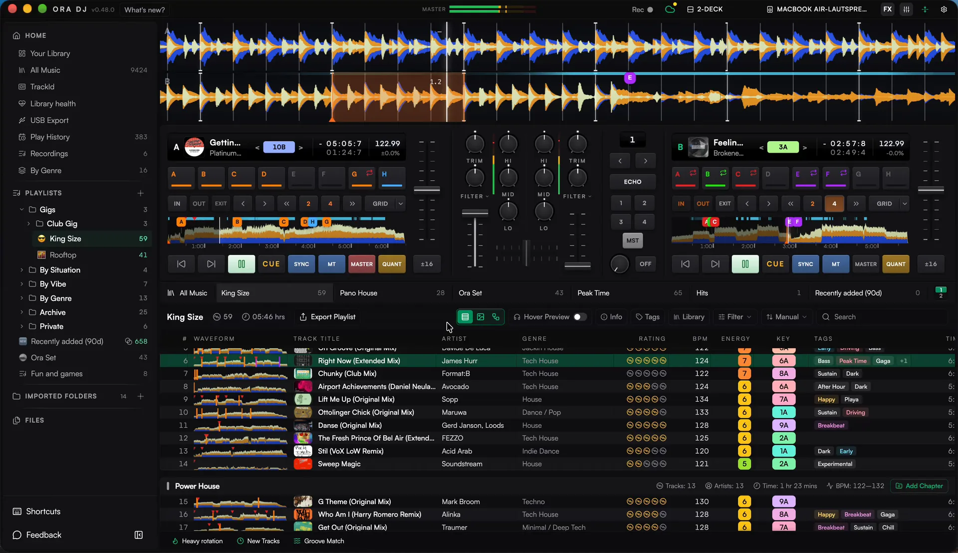958x553 pixels.
Task: Open the Tags panel button
Action: tap(648, 317)
